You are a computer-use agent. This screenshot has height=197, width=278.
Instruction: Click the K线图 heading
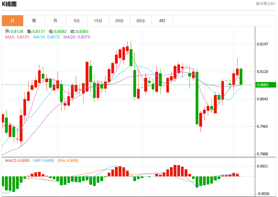[x=9, y=4]
